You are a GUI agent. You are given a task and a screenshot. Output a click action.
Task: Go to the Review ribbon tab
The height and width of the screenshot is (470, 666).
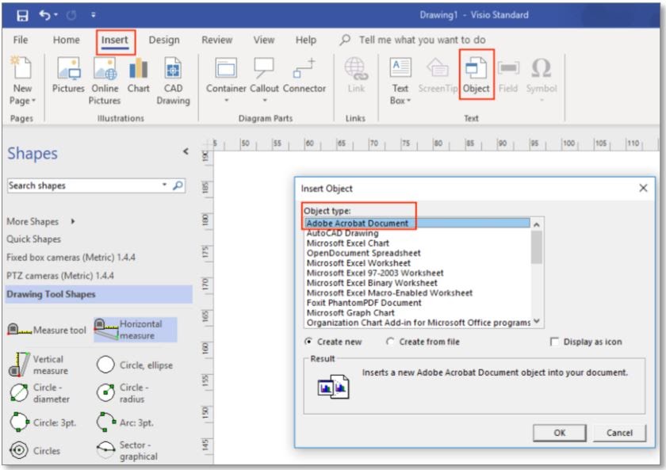click(x=216, y=40)
